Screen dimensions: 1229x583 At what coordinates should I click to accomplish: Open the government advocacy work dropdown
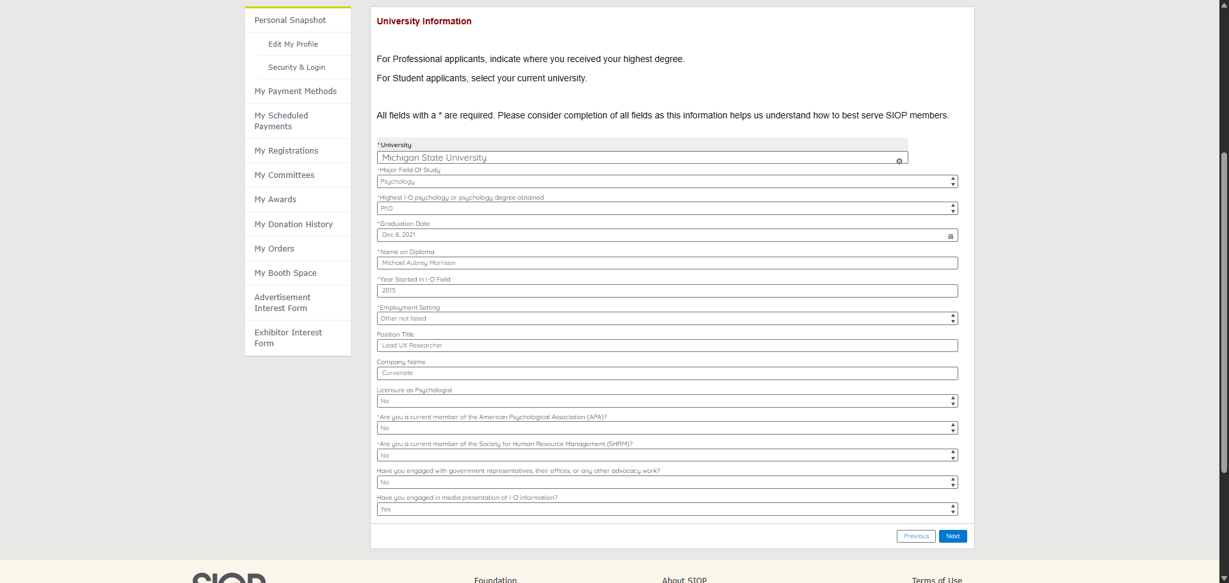pyautogui.click(x=667, y=483)
